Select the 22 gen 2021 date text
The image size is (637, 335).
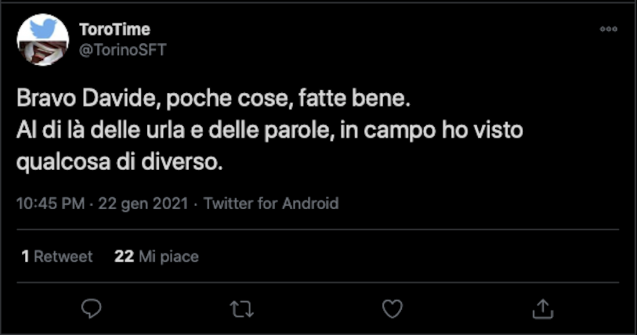(x=143, y=204)
